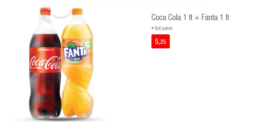Click the red 5,25 price tag
The image size is (256, 126).
click(x=161, y=41)
